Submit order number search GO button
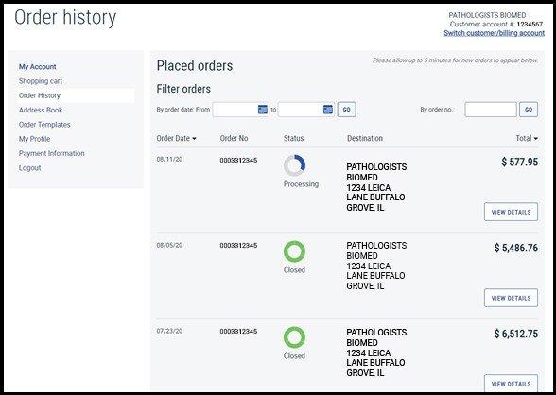Viewport: 556px width, 395px height. coord(529,110)
